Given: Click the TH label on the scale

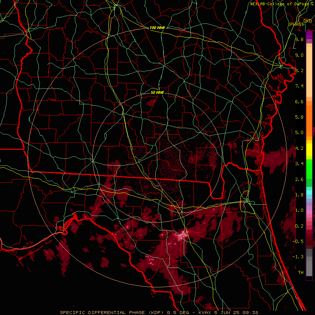Looking at the screenshot, I should click(x=301, y=273).
